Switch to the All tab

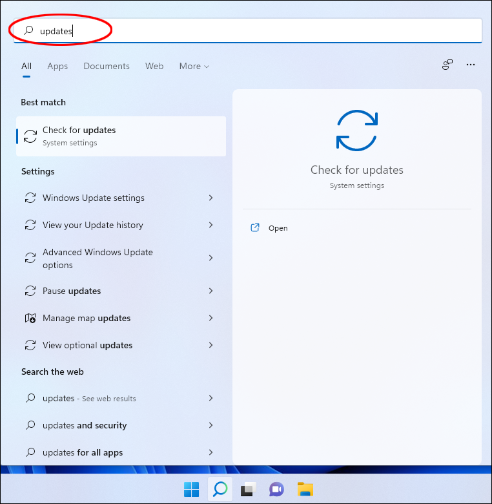pyautogui.click(x=26, y=66)
